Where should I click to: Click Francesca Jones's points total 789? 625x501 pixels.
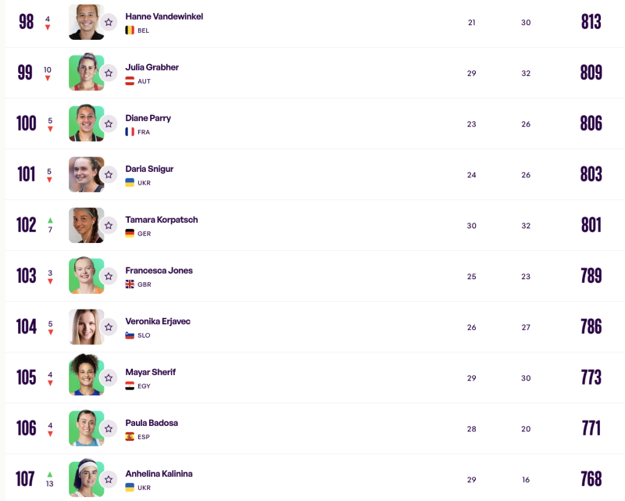[591, 276]
